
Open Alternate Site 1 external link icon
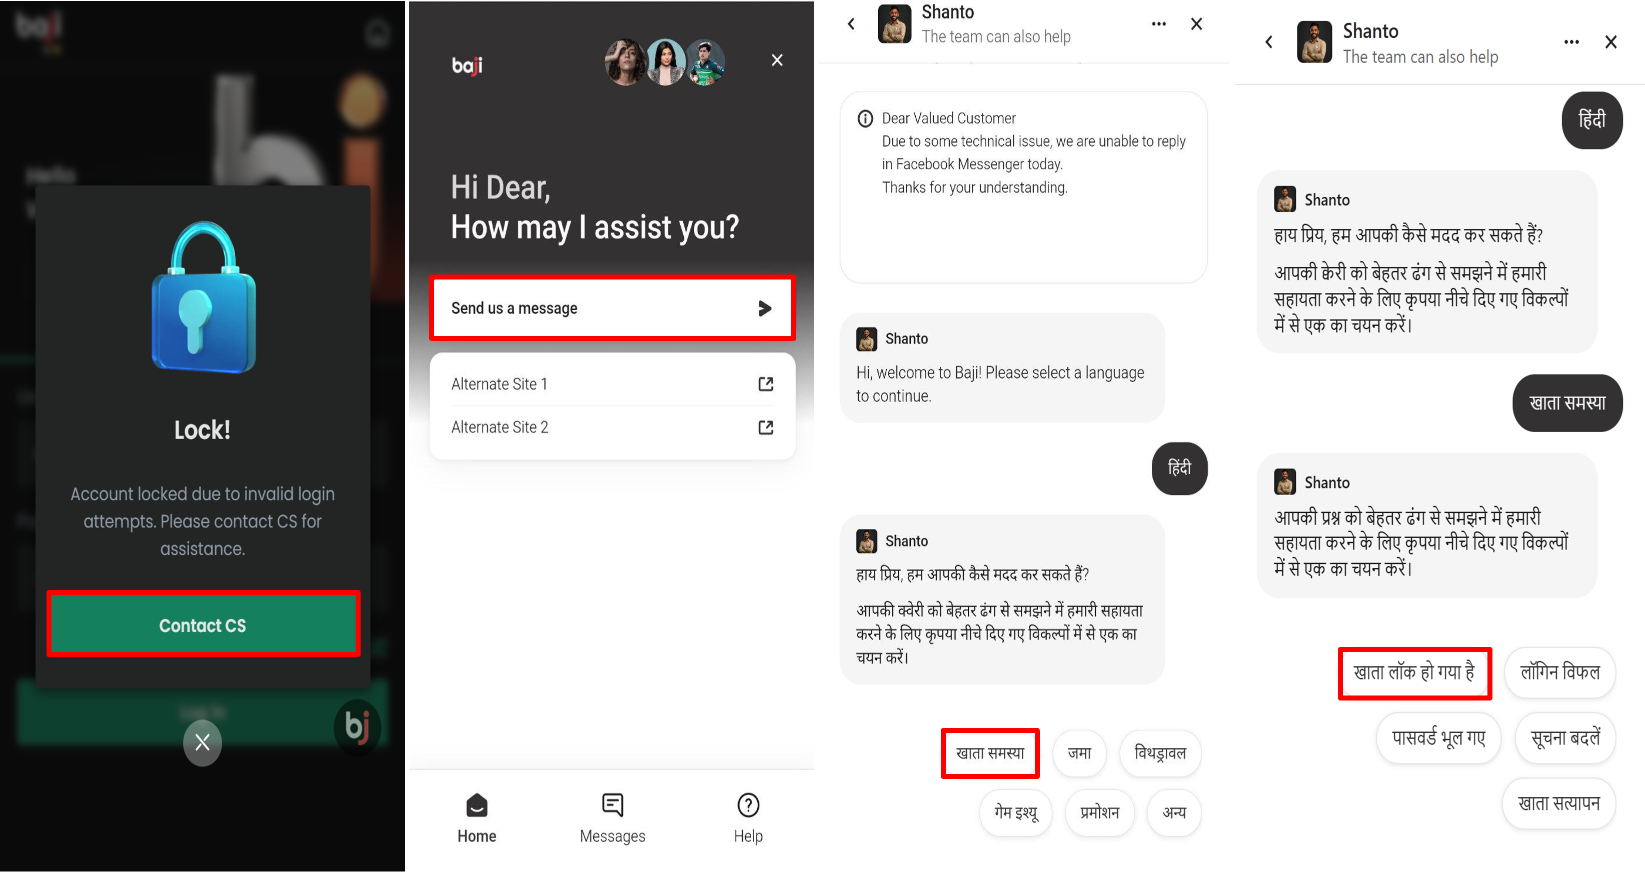click(x=766, y=384)
